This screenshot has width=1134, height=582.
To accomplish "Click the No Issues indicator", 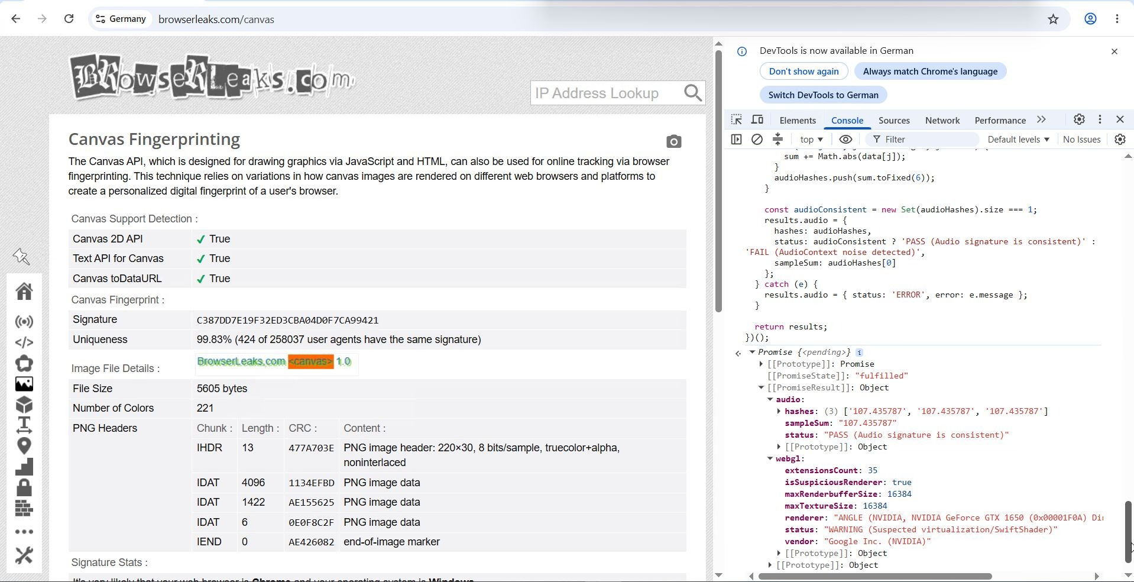I will pyautogui.click(x=1081, y=140).
